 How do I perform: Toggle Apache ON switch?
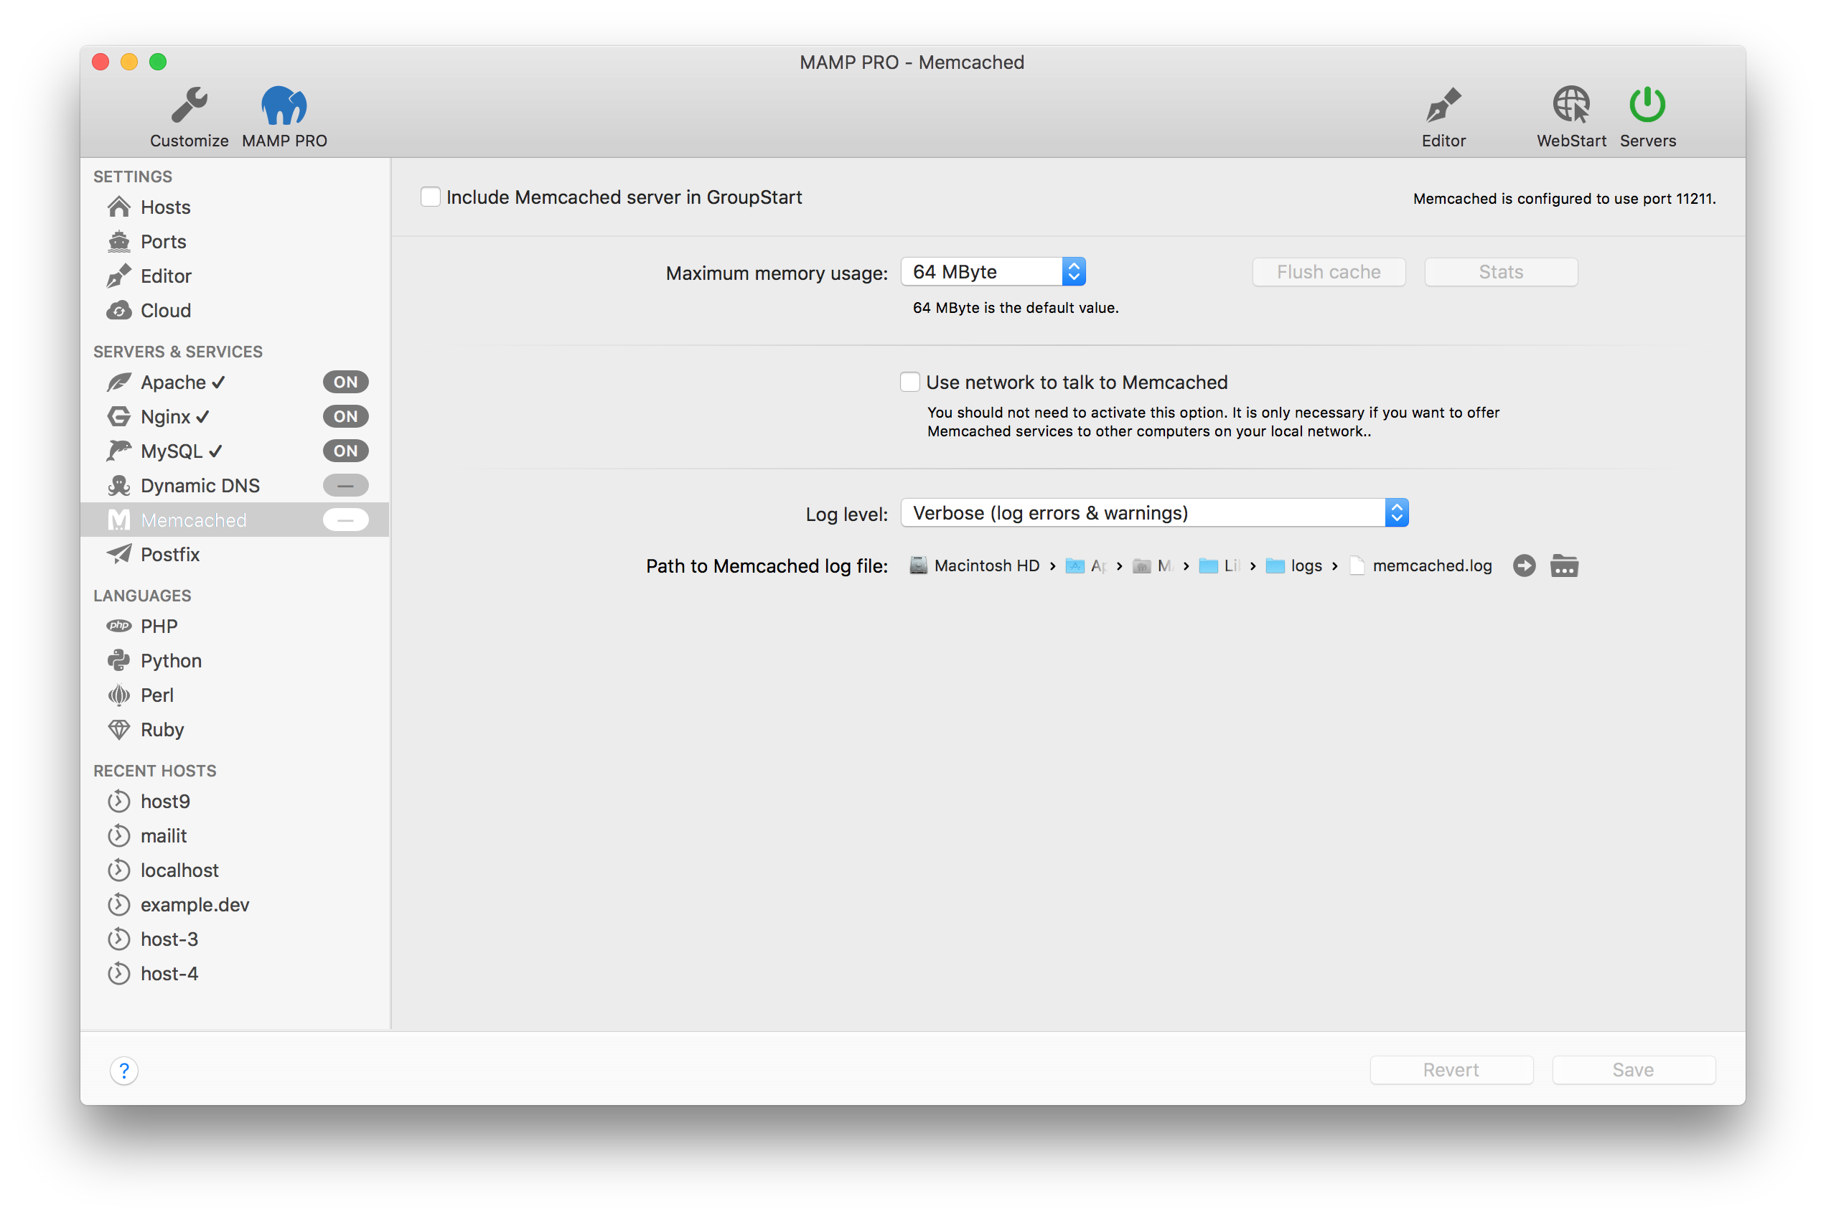coord(345,382)
